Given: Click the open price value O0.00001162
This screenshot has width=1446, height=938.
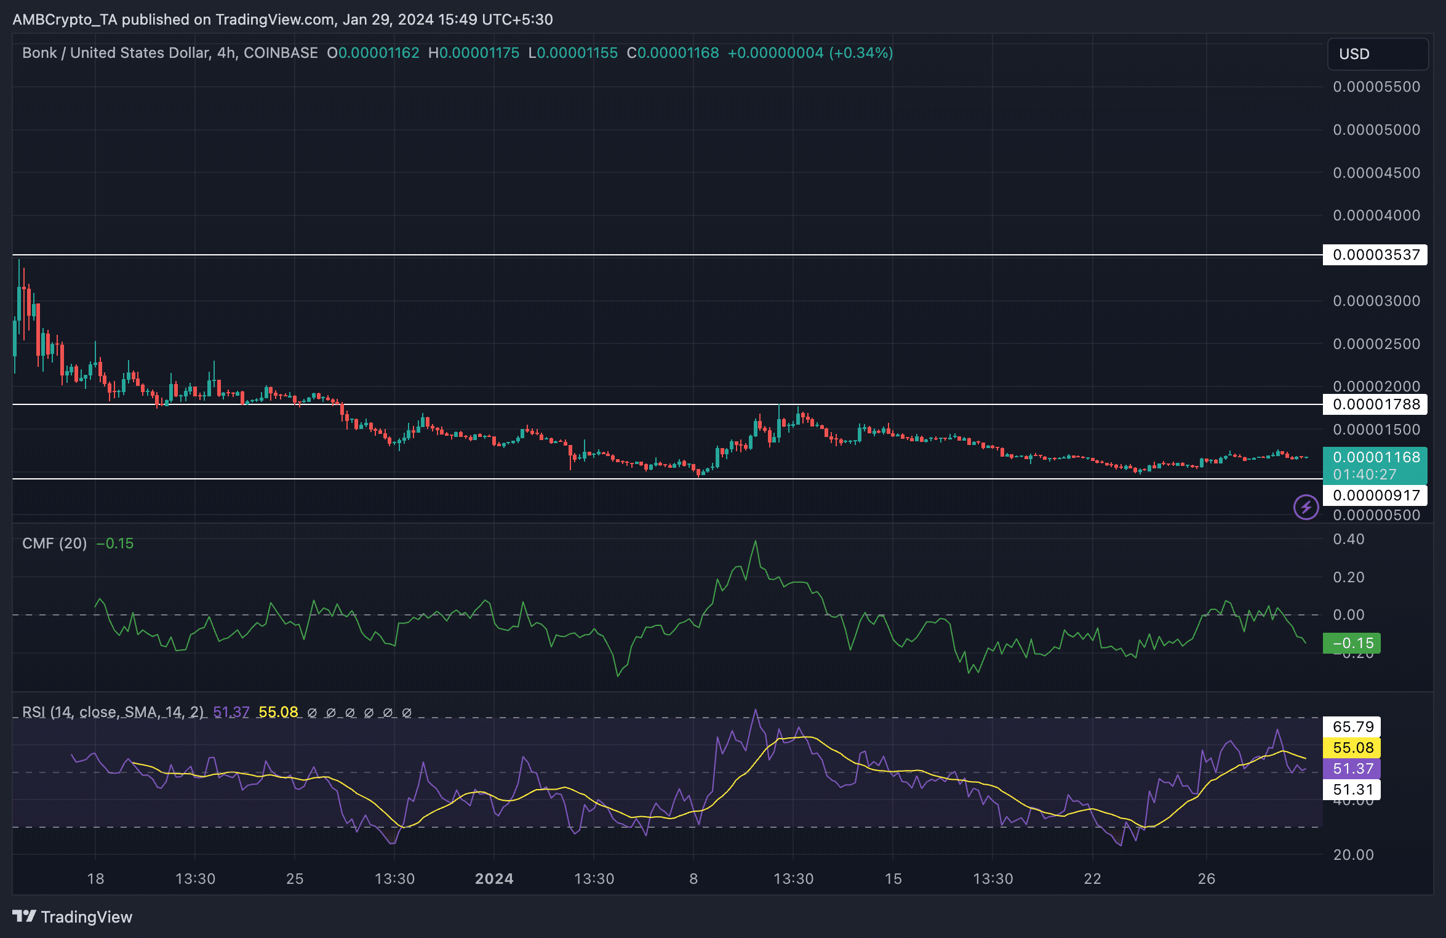Looking at the screenshot, I should tap(373, 53).
